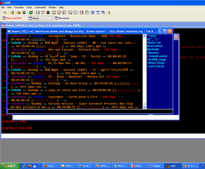Open the Favorites menu

[x=19, y=7]
